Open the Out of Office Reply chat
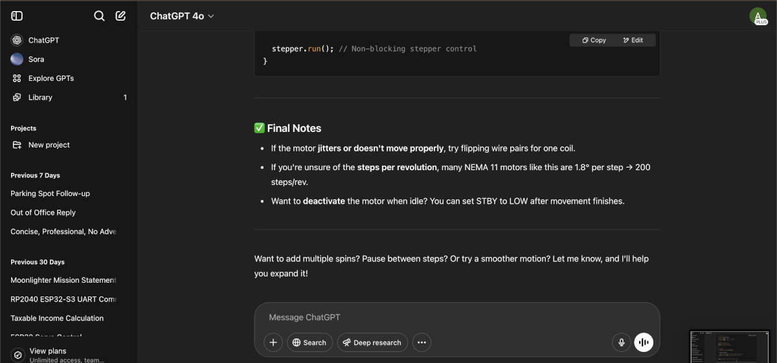 pyautogui.click(x=69, y=212)
